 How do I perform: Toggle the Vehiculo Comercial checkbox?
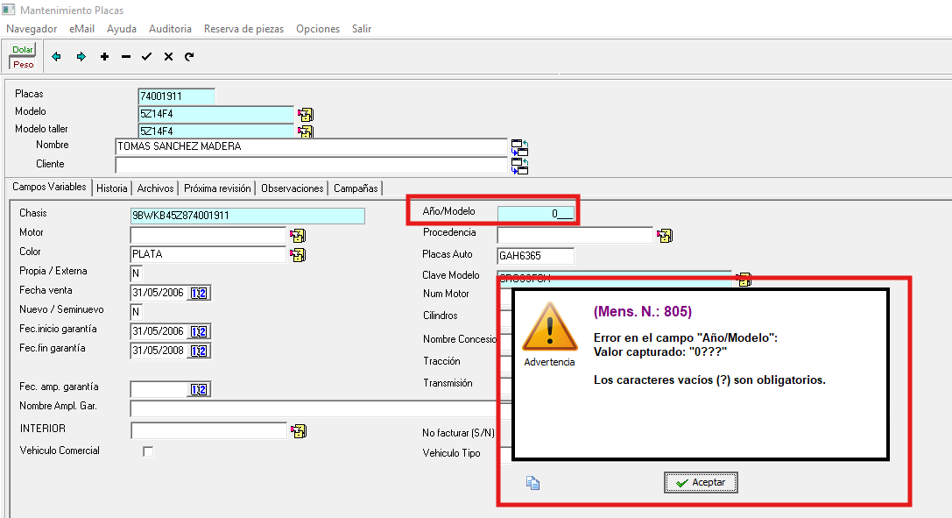coord(148,451)
